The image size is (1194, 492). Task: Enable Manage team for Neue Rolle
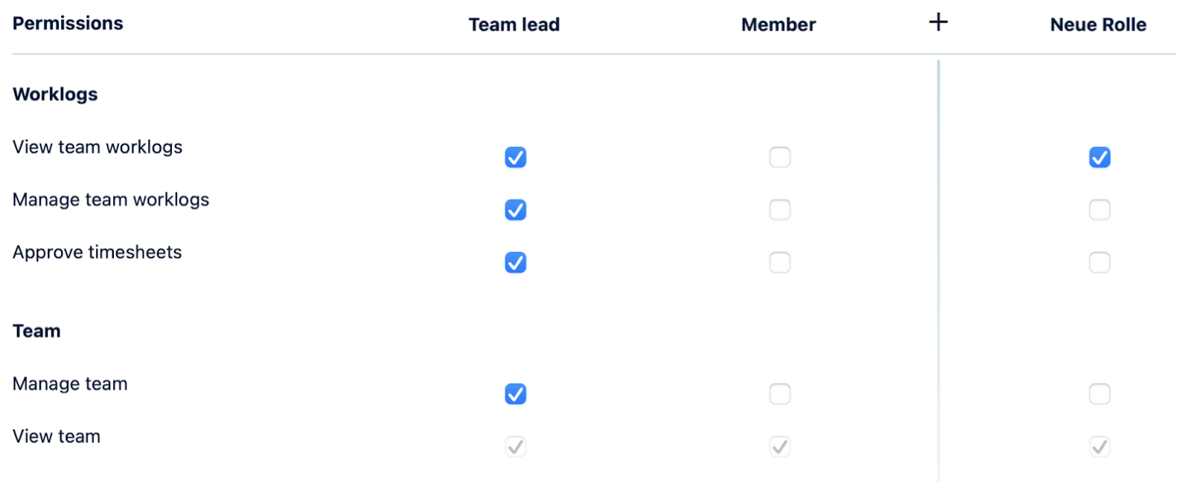(x=1099, y=394)
